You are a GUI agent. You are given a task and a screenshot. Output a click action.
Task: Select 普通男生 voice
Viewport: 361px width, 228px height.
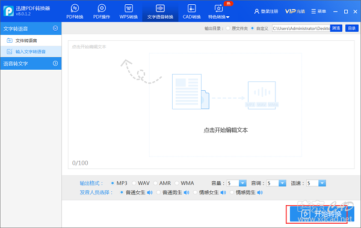[158, 193]
